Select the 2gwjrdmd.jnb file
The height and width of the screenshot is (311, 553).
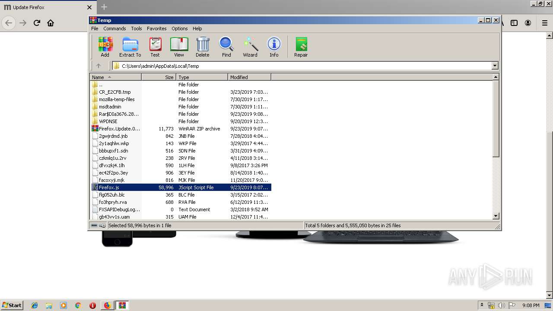point(181,136)
